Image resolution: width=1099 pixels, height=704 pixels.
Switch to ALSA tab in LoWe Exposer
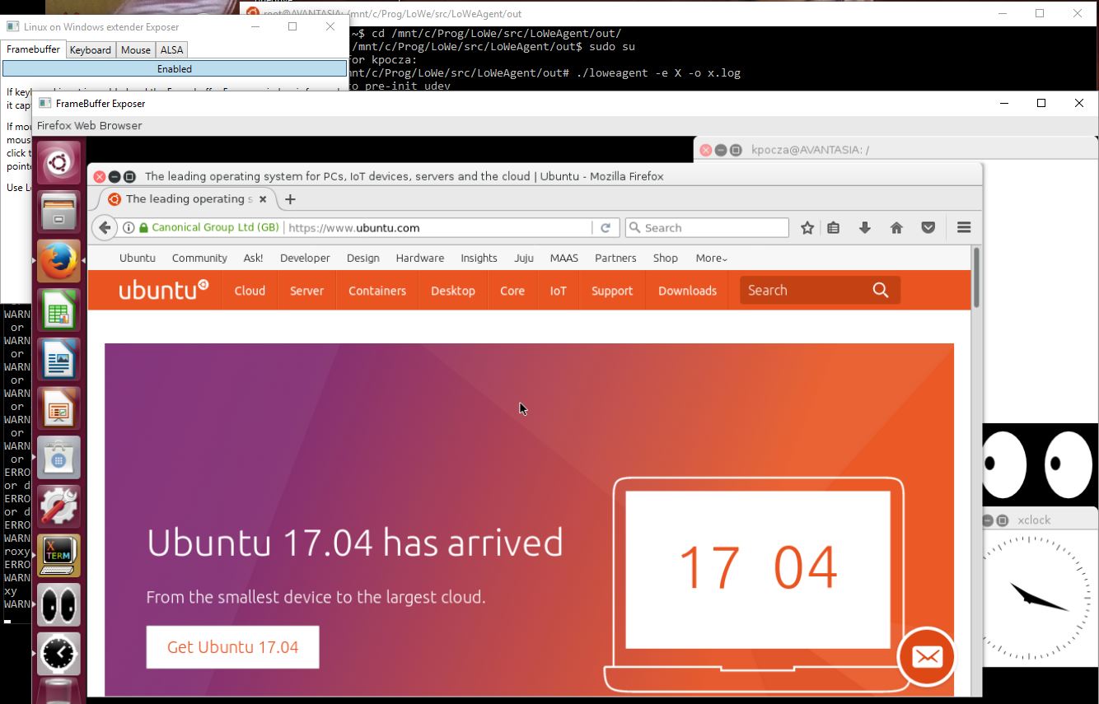pyautogui.click(x=171, y=50)
